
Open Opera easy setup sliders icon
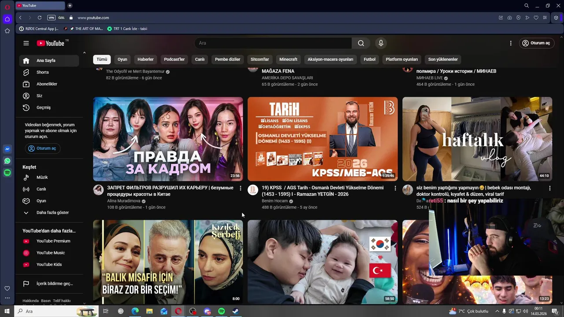pos(545,18)
